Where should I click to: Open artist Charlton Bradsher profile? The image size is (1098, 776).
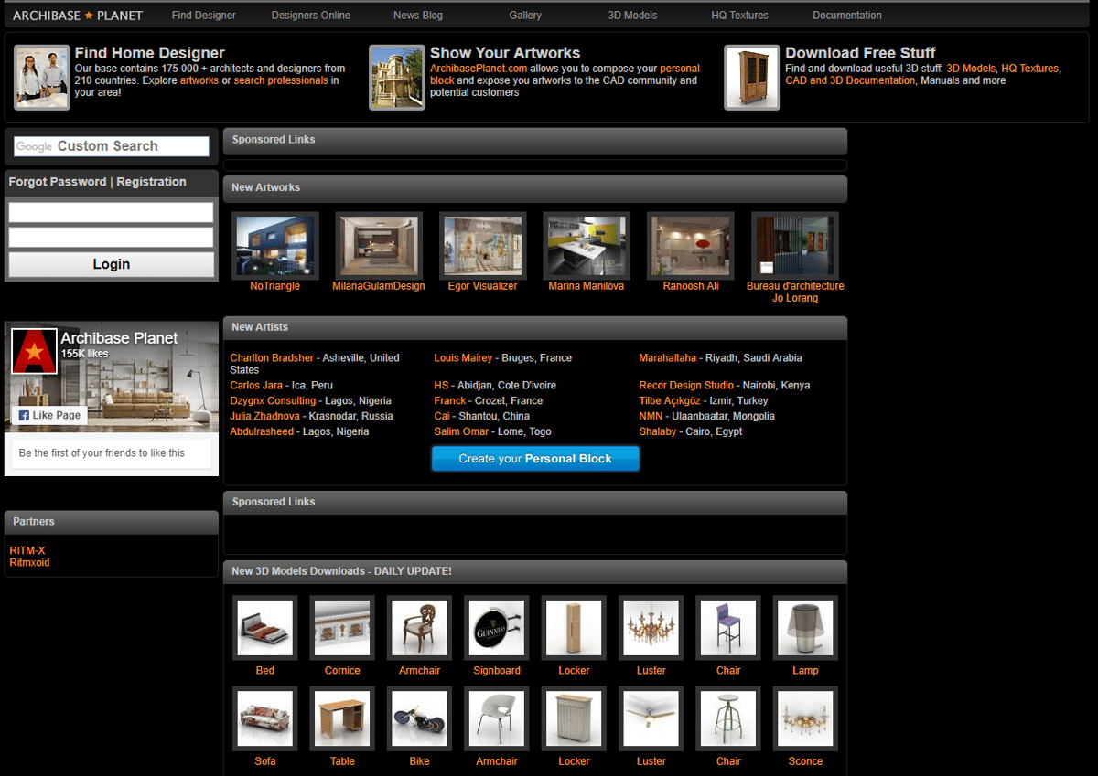pos(272,358)
